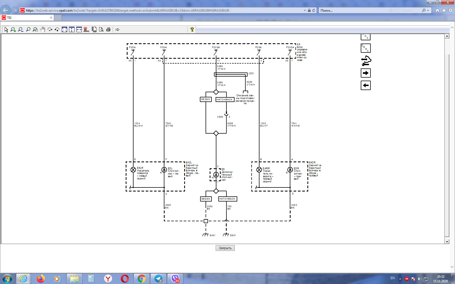The image size is (455, 284).
Task: Click the upper HATCHBACK box in diagram
Action: pyautogui.click(x=225, y=100)
